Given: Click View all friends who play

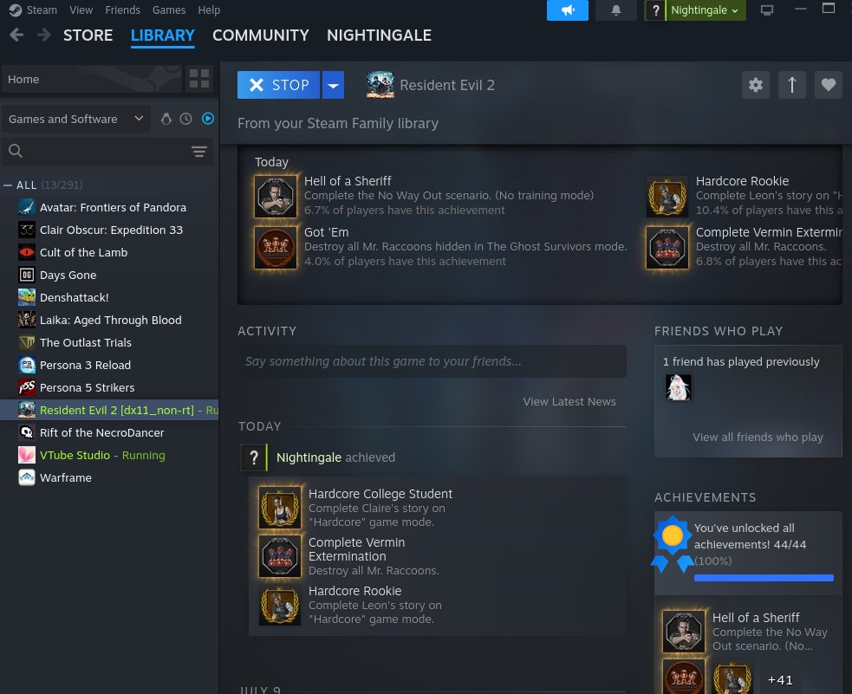Looking at the screenshot, I should pos(758,438).
